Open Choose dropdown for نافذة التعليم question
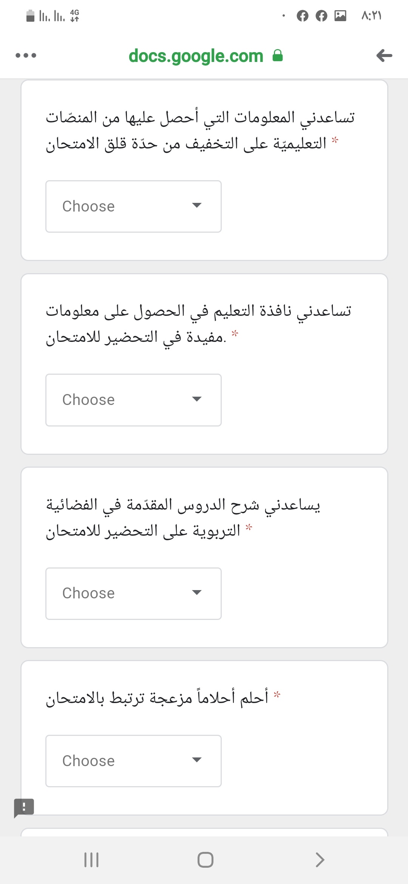408x884 pixels. [133, 400]
